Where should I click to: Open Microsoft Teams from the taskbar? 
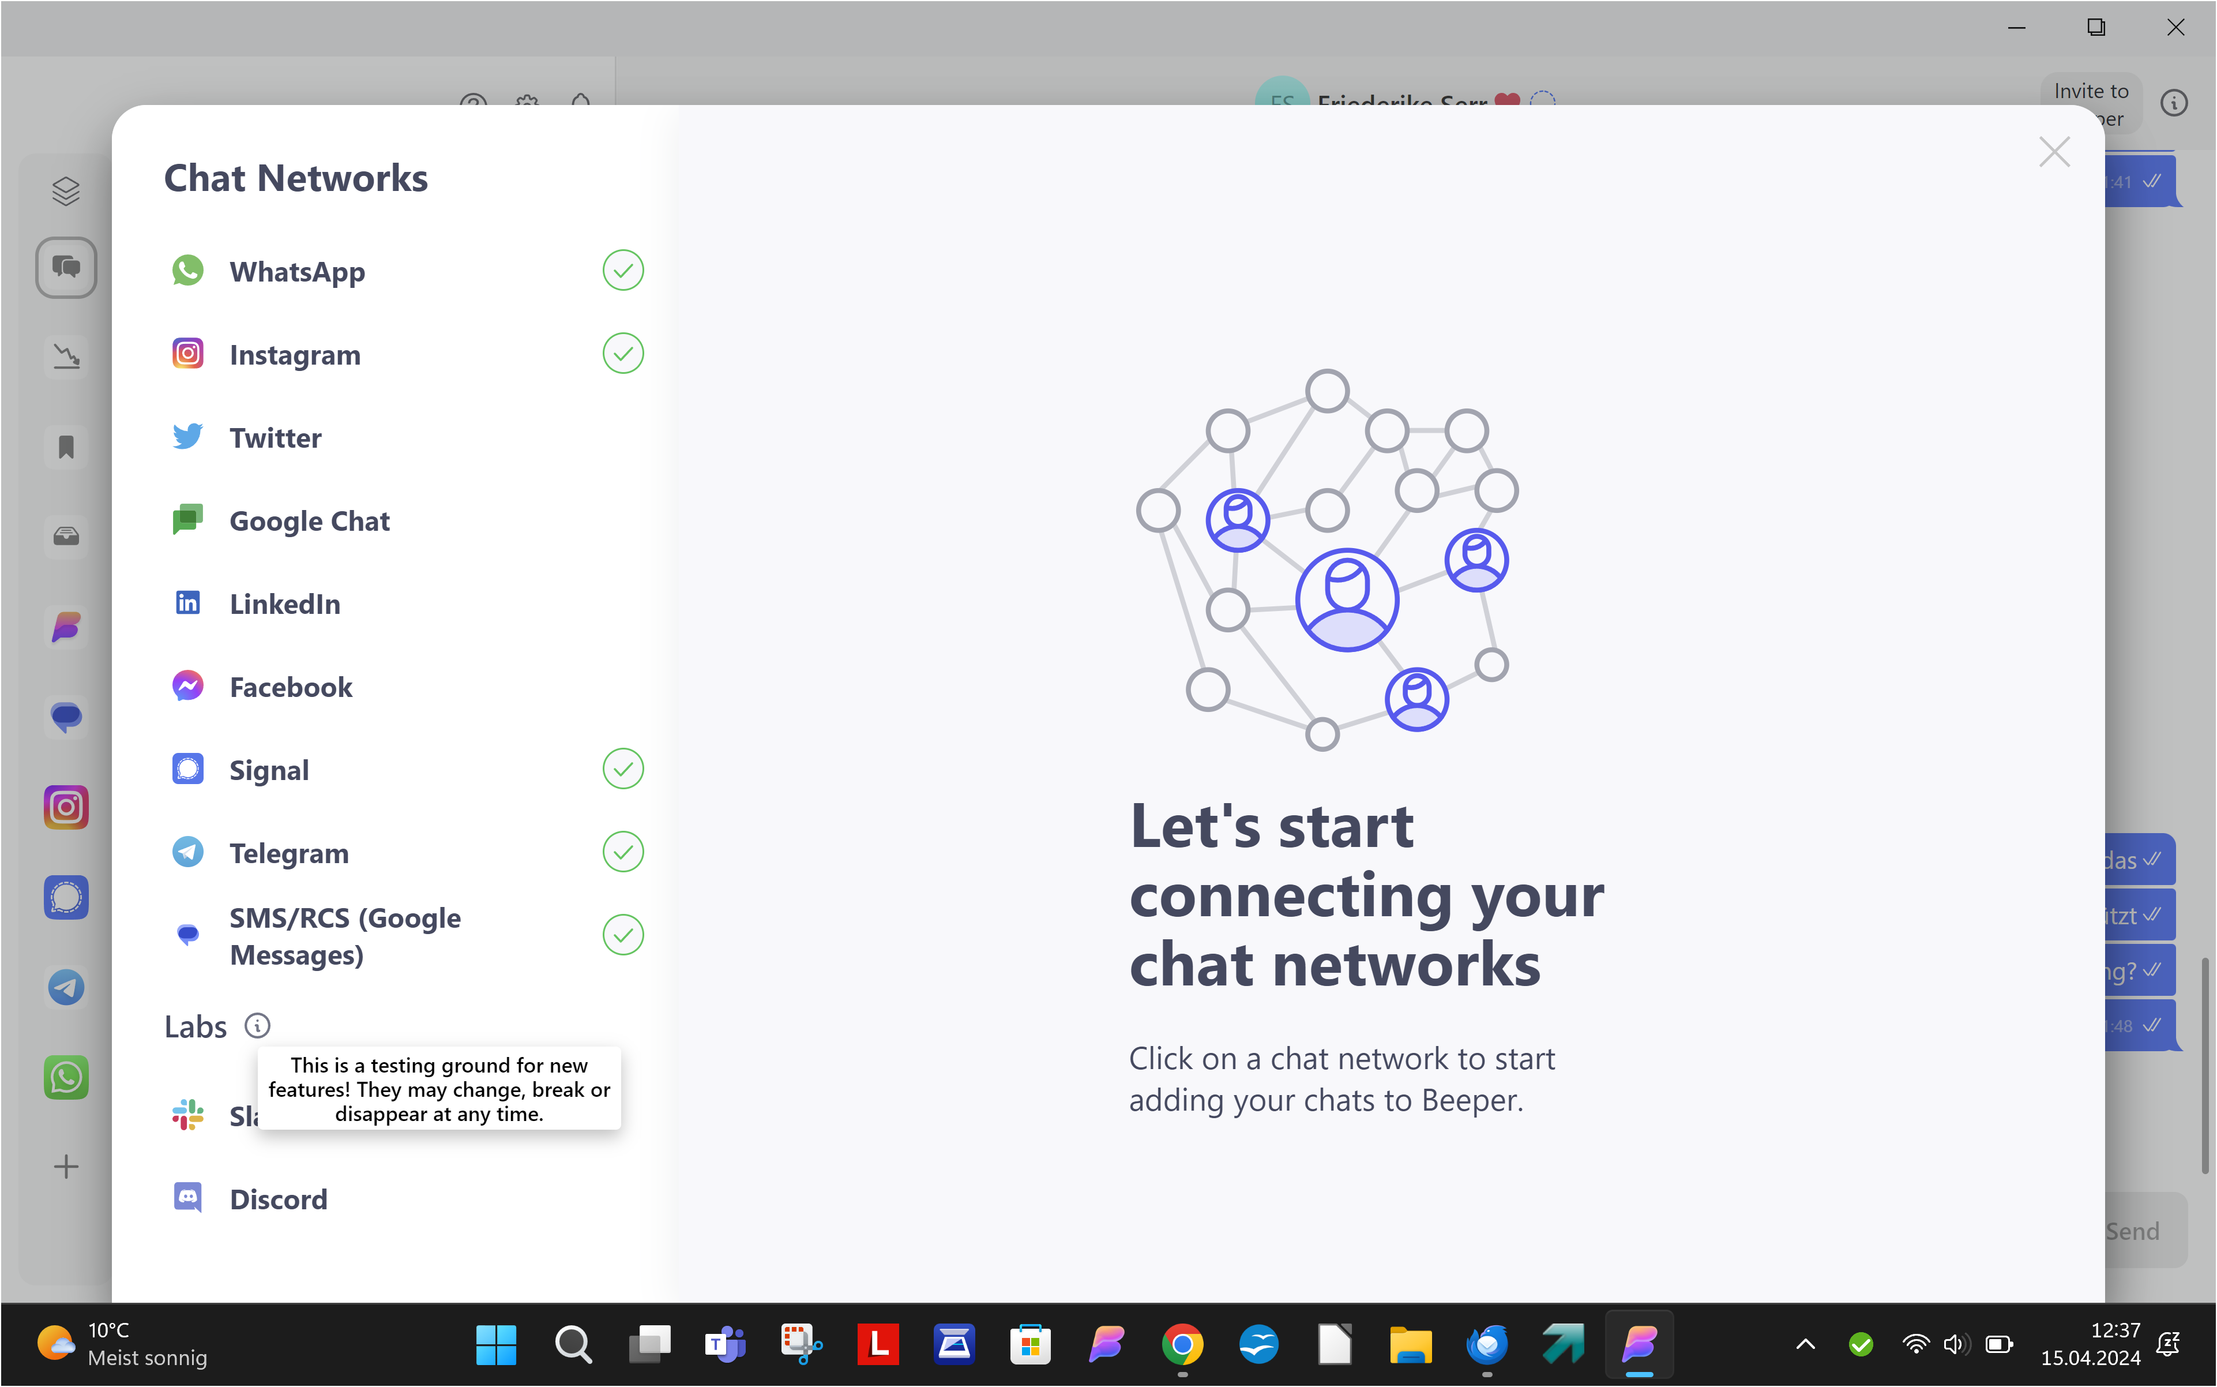tap(725, 1345)
